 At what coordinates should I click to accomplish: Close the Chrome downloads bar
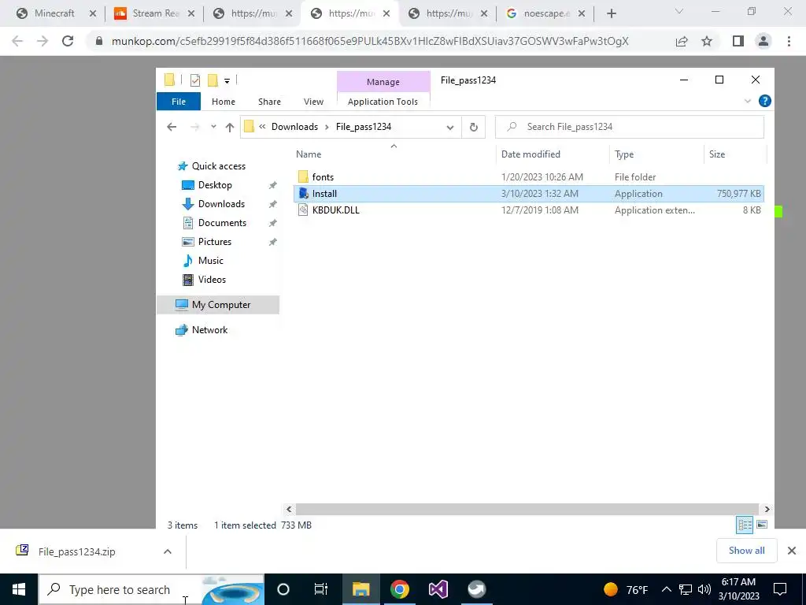792,551
